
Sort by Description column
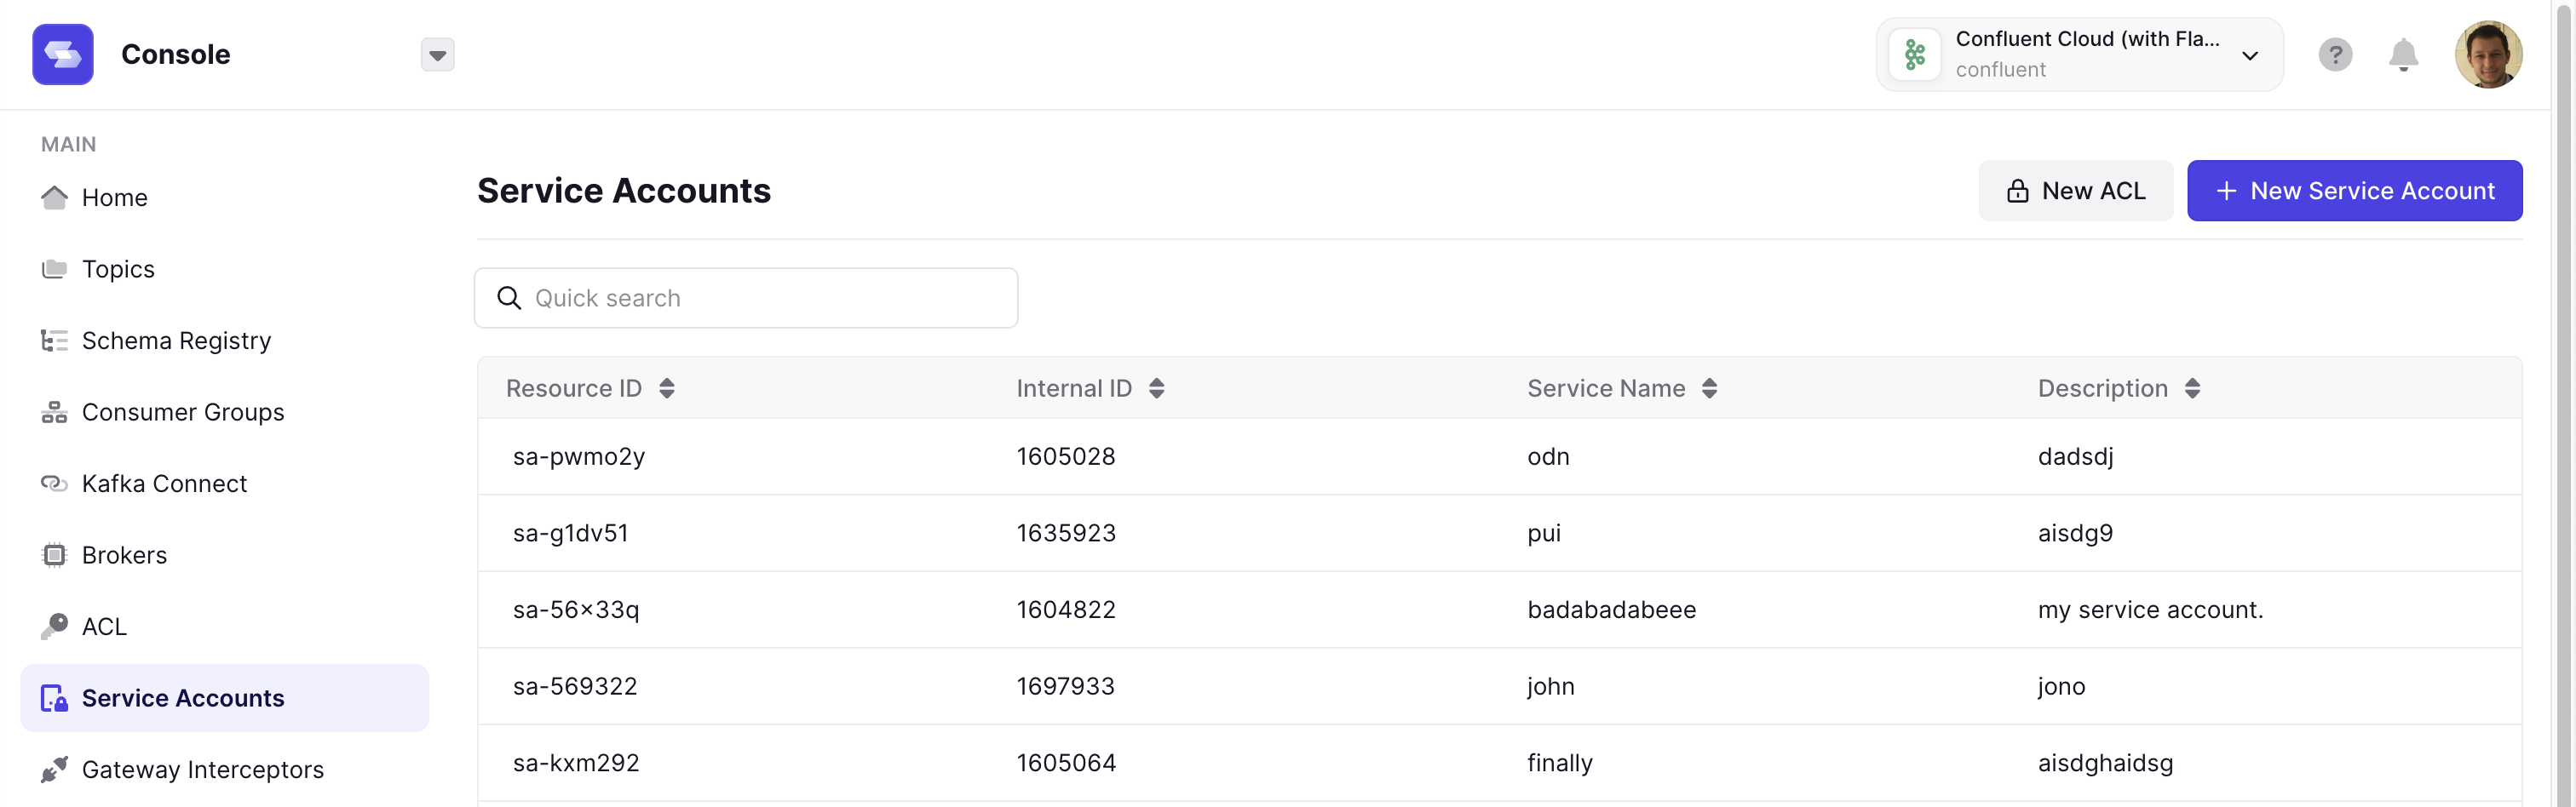tap(2192, 388)
